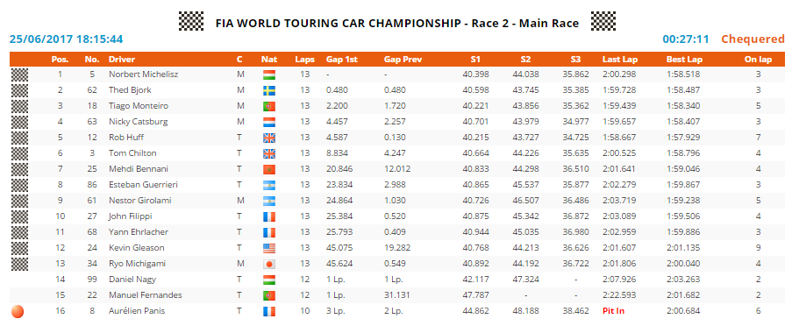The height and width of the screenshot is (326, 792).
Task: Click the On lap column header
Action: [x=758, y=60]
